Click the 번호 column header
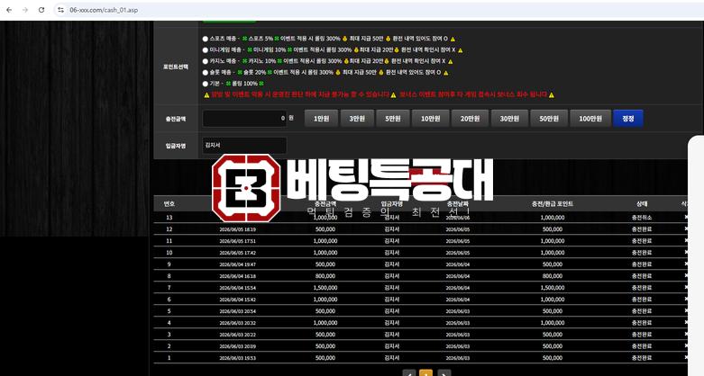The height and width of the screenshot is (376, 704). click(x=169, y=204)
